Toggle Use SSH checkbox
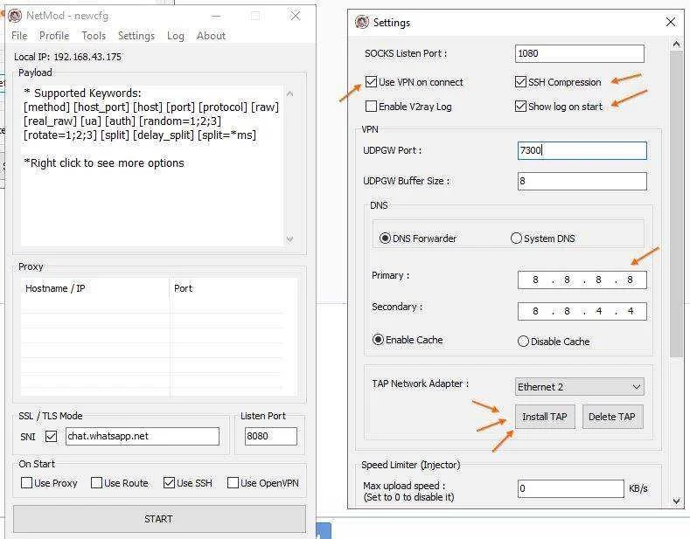 (169, 483)
